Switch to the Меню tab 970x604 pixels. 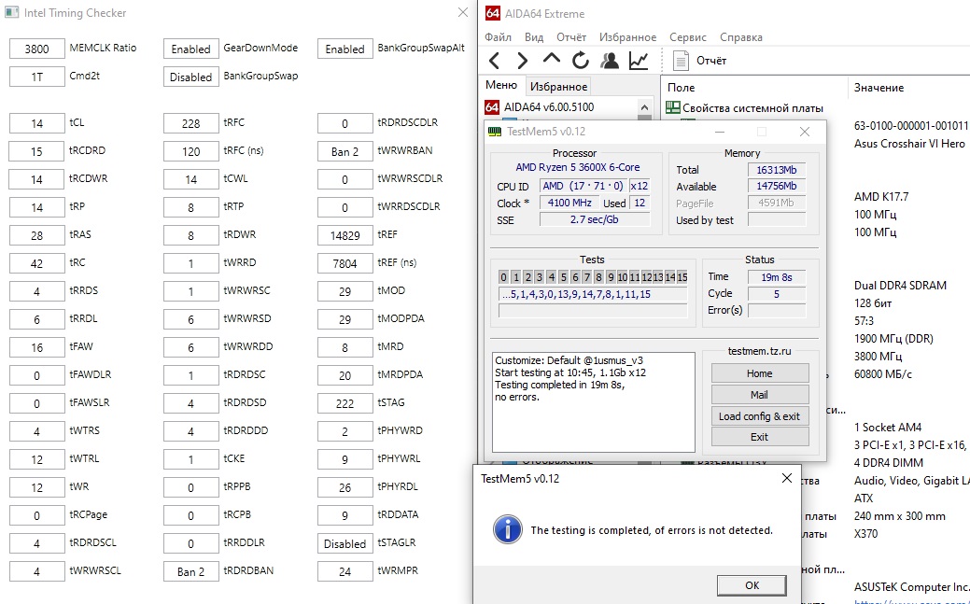click(501, 85)
